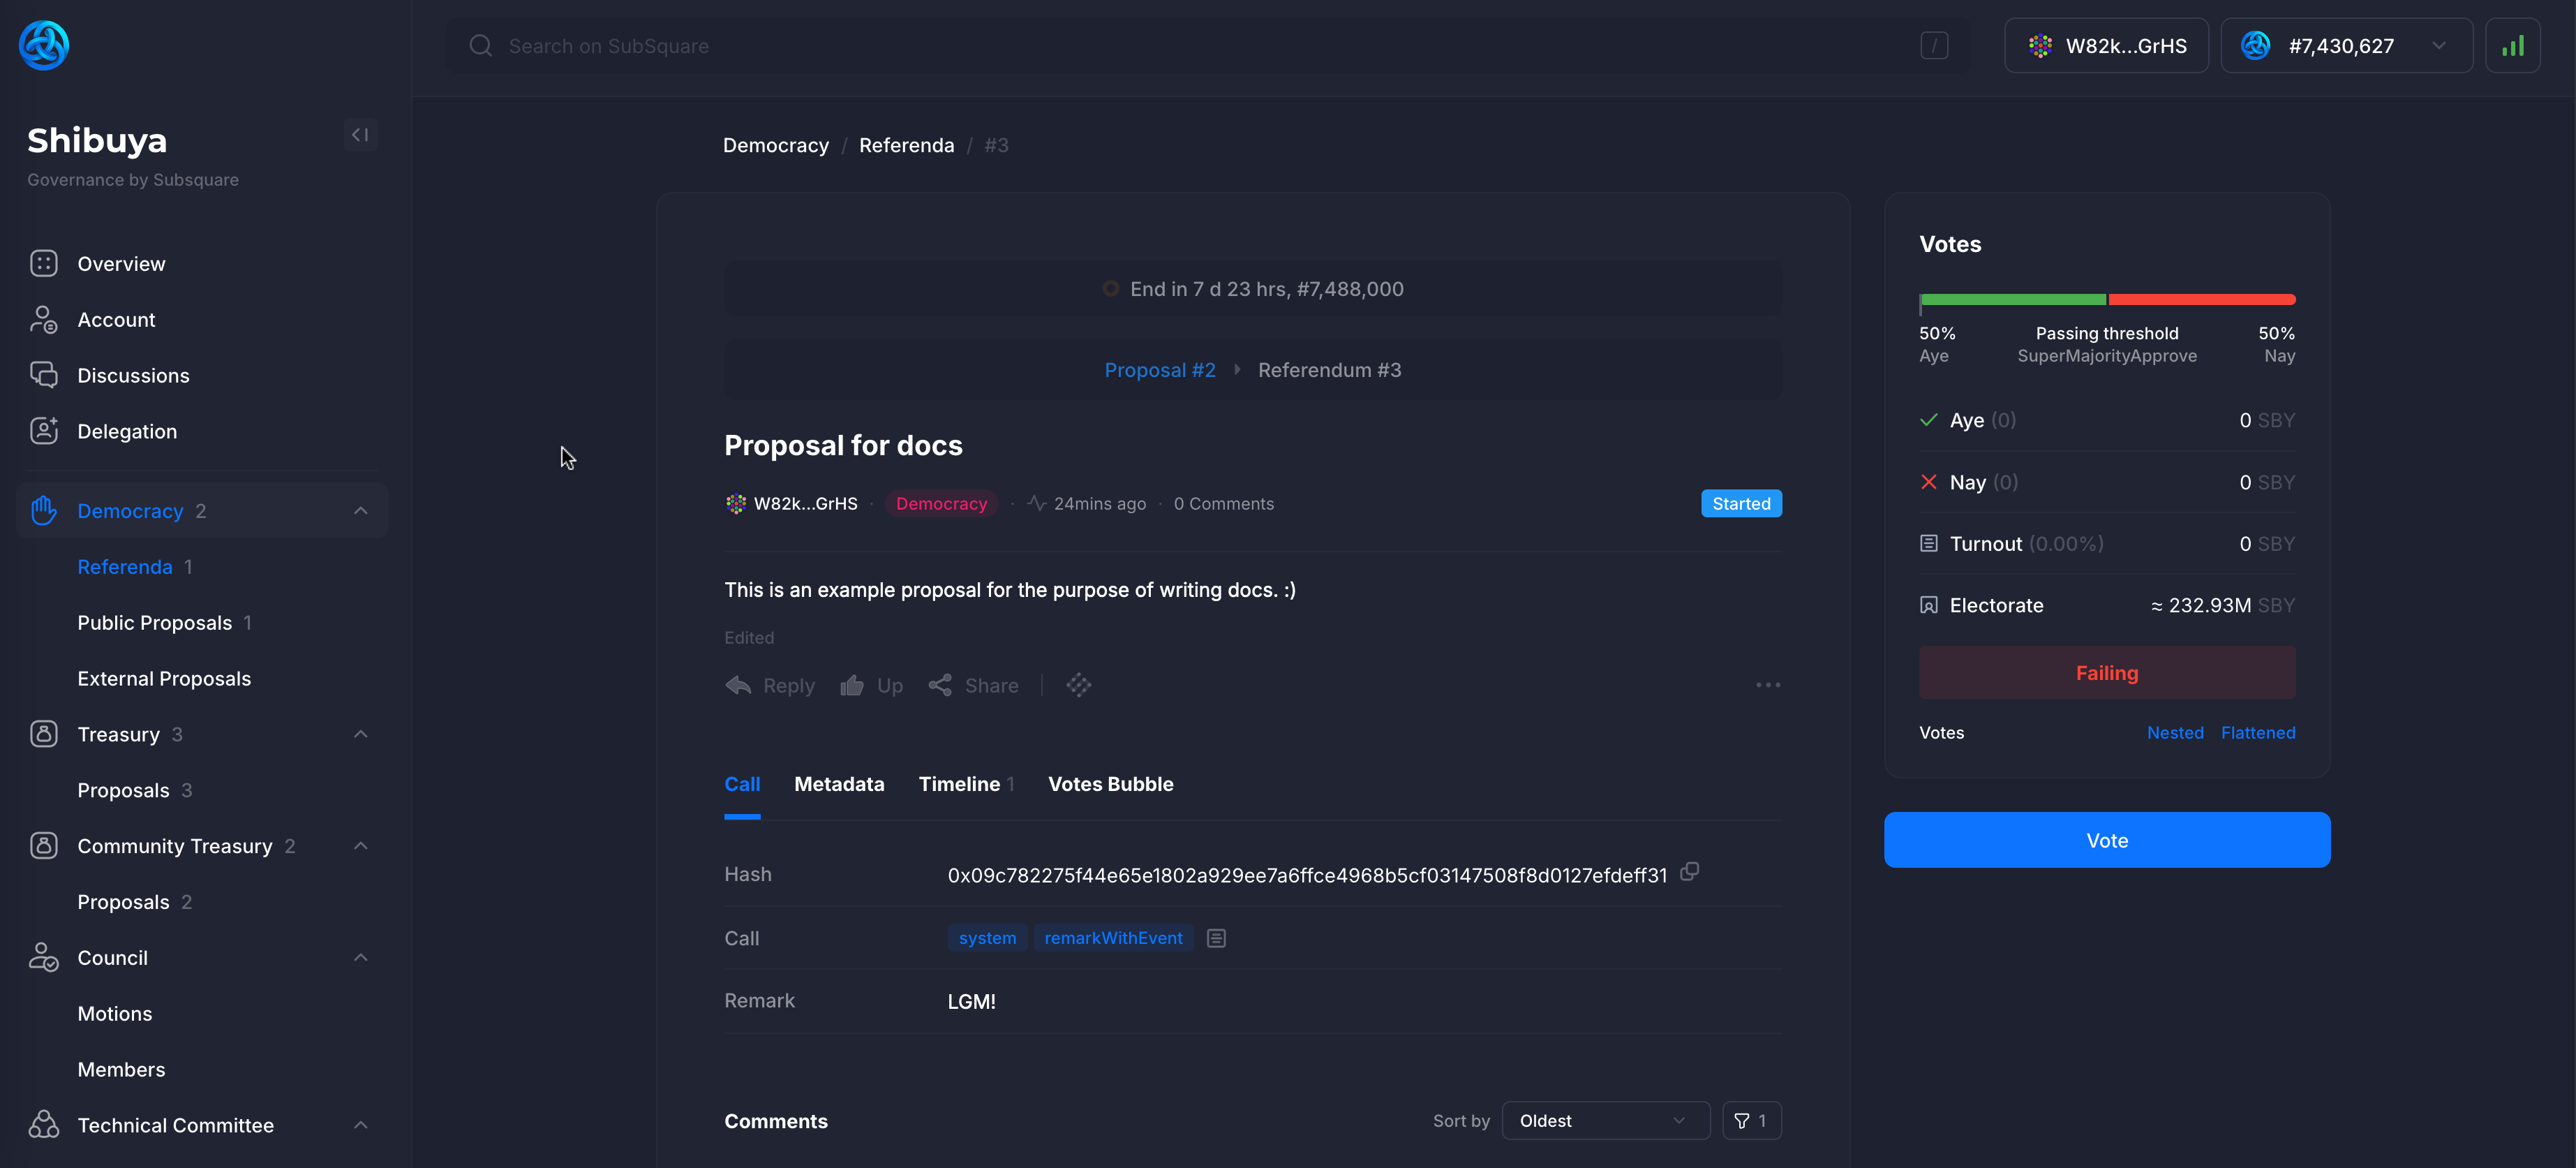Collapse the sidebar navigation panel
The height and width of the screenshot is (1168, 2576).
click(360, 135)
